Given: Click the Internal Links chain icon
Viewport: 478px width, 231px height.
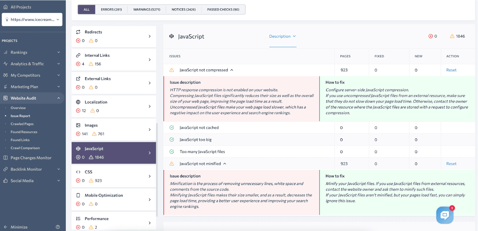Looking at the screenshot, I should [78, 55].
